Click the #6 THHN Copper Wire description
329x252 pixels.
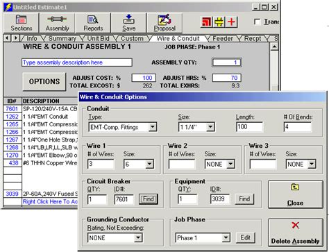coord(50,163)
